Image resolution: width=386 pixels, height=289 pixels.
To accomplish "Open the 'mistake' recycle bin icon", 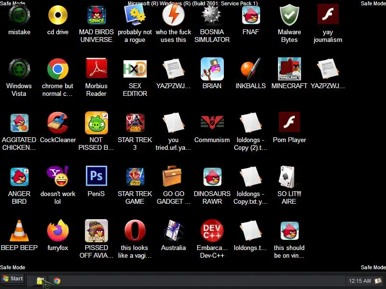I will (x=19, y=15).
